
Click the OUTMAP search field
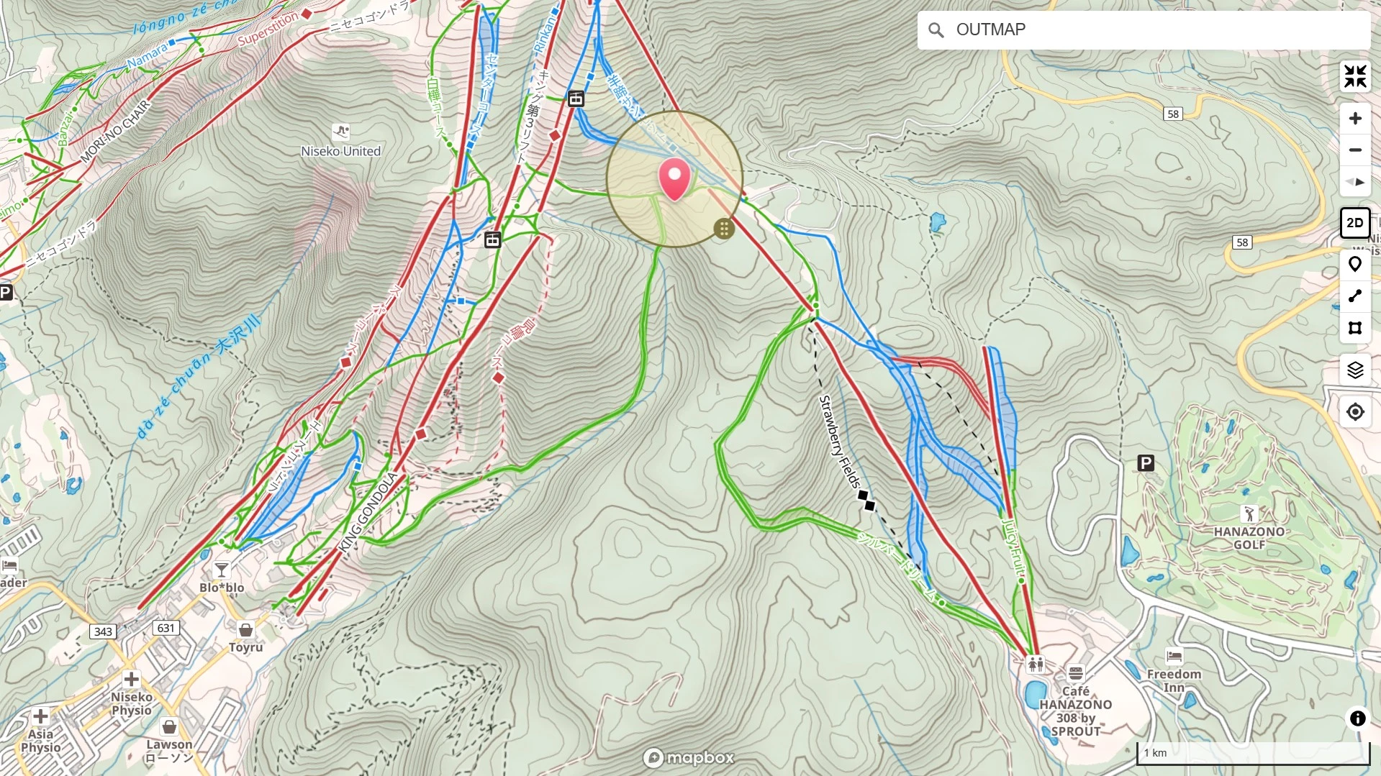click(1144, 29)
